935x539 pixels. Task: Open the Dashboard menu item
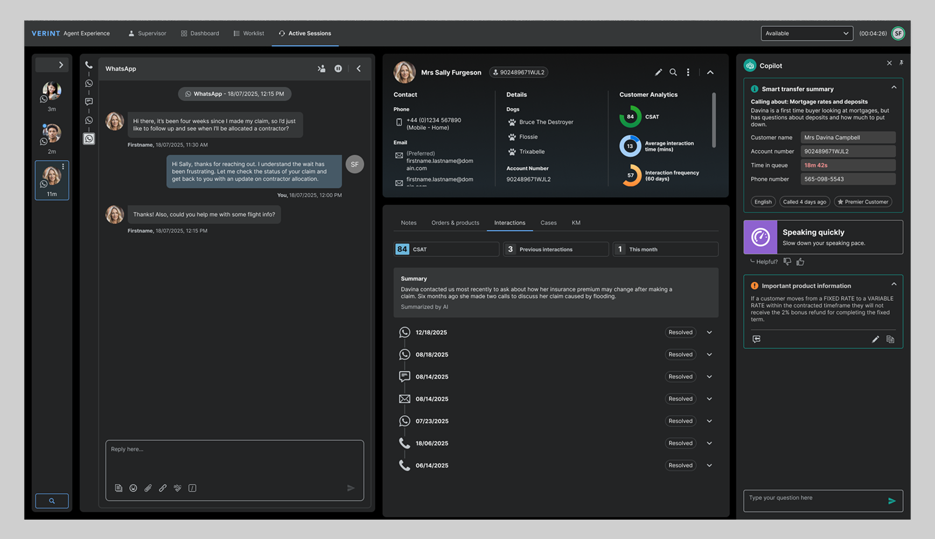pyautogui.click(x=200, y=33)
